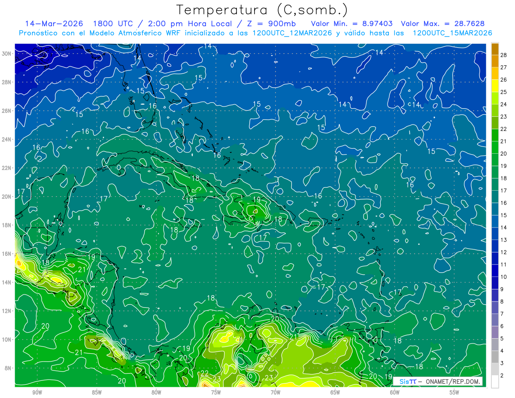The height and width of the screenshot is (398, 515).
Task: Click longitude axis label '80W'
Action: pos(156,392)
